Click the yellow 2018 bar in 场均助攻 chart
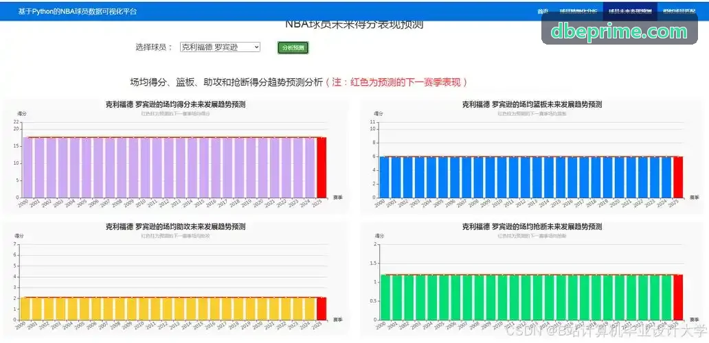709x343 pixels. (x=238, y=309)
